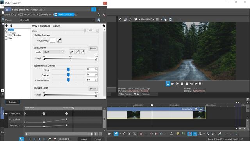Image resolution: width=250 pixels, height=141 pixels.
Task: Jump to last keyframe
Action: [x=45, y=139]
